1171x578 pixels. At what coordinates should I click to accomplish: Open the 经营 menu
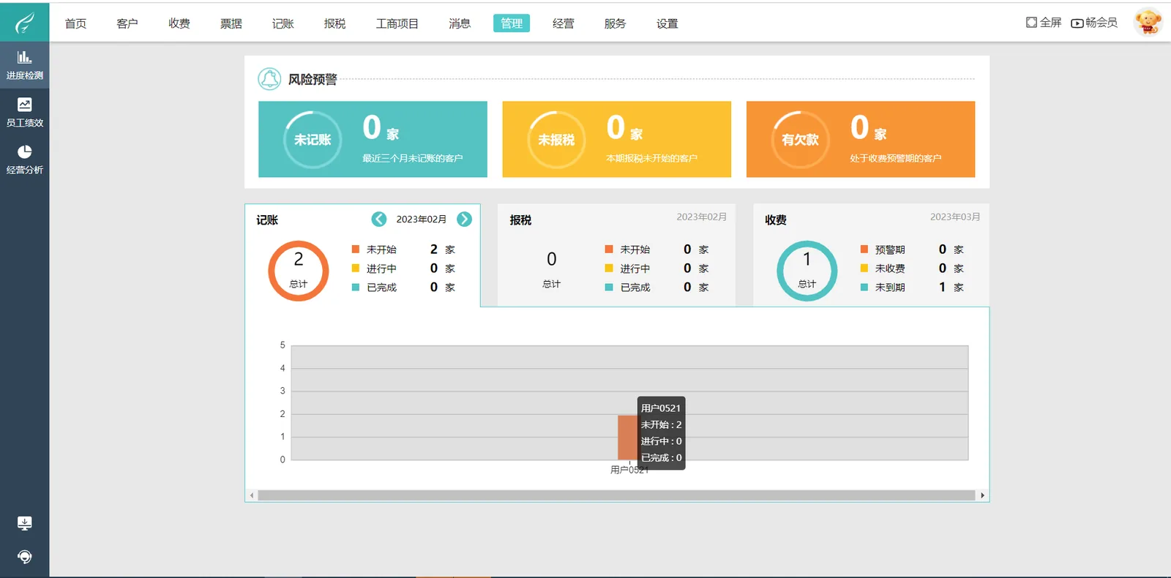564,23
